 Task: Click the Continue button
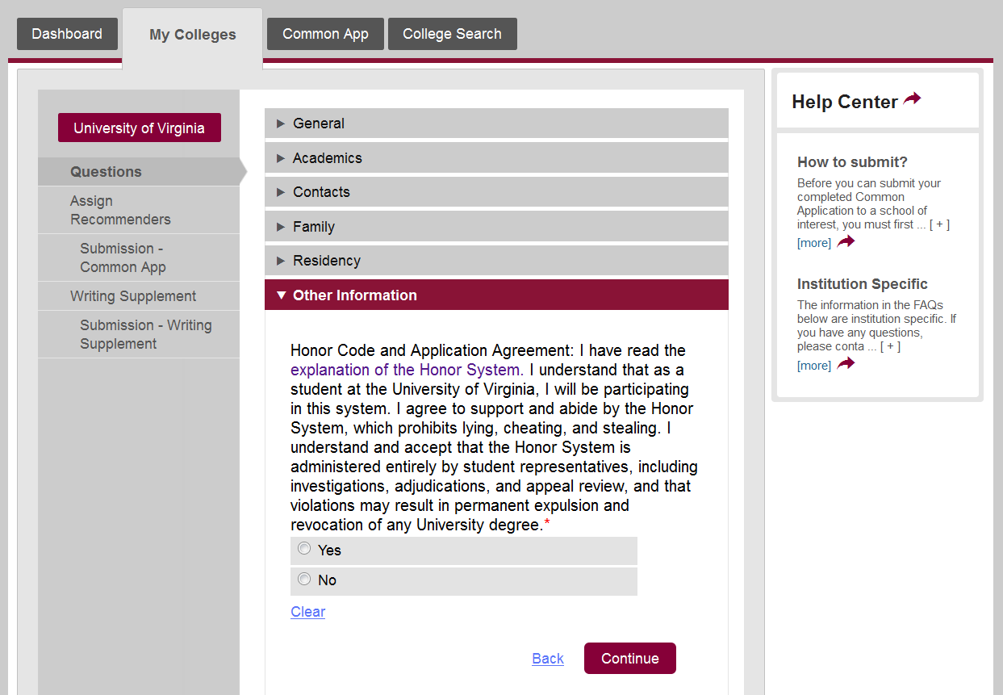[x=630, y=658]
